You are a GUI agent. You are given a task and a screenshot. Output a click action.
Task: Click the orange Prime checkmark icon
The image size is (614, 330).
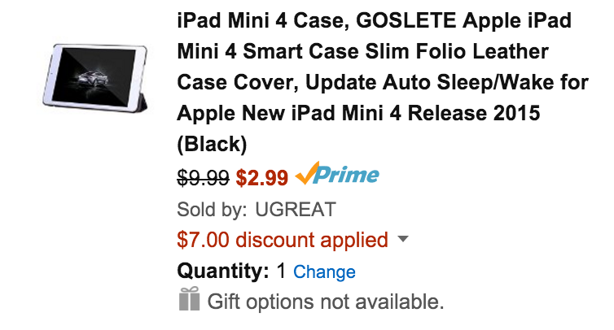coord(307,172)
